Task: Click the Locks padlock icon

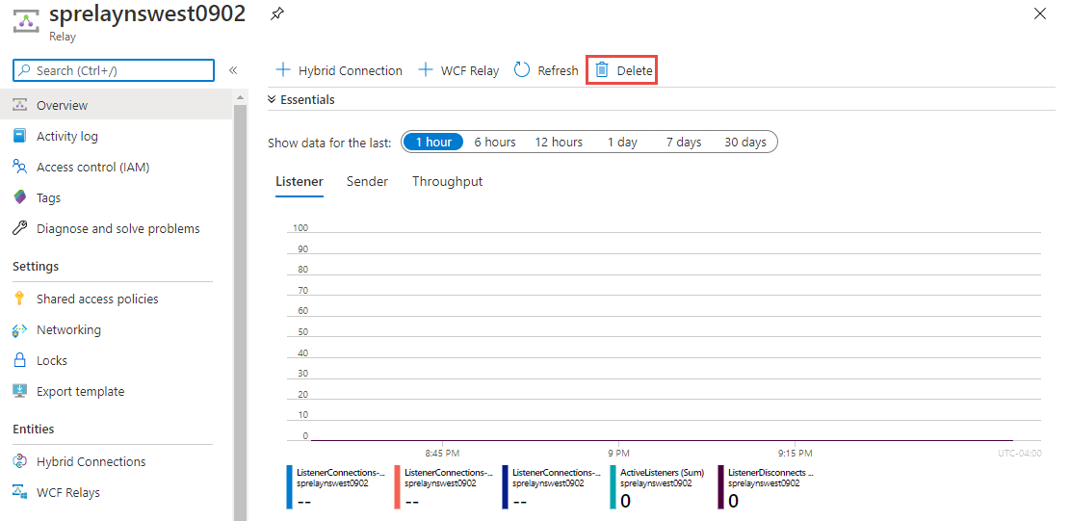Action: (x=19, y=360)
